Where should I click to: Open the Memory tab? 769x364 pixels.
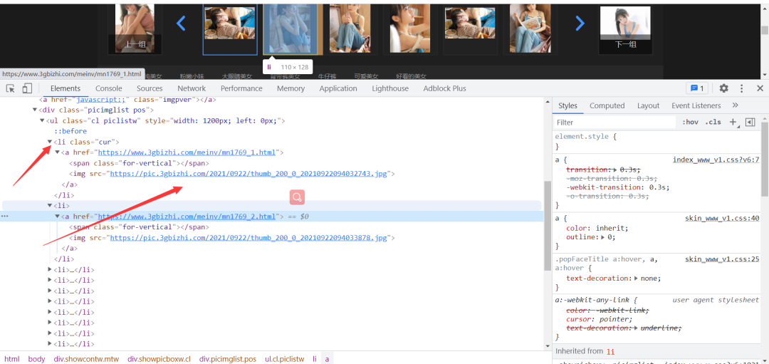click(x=291, y=88)
